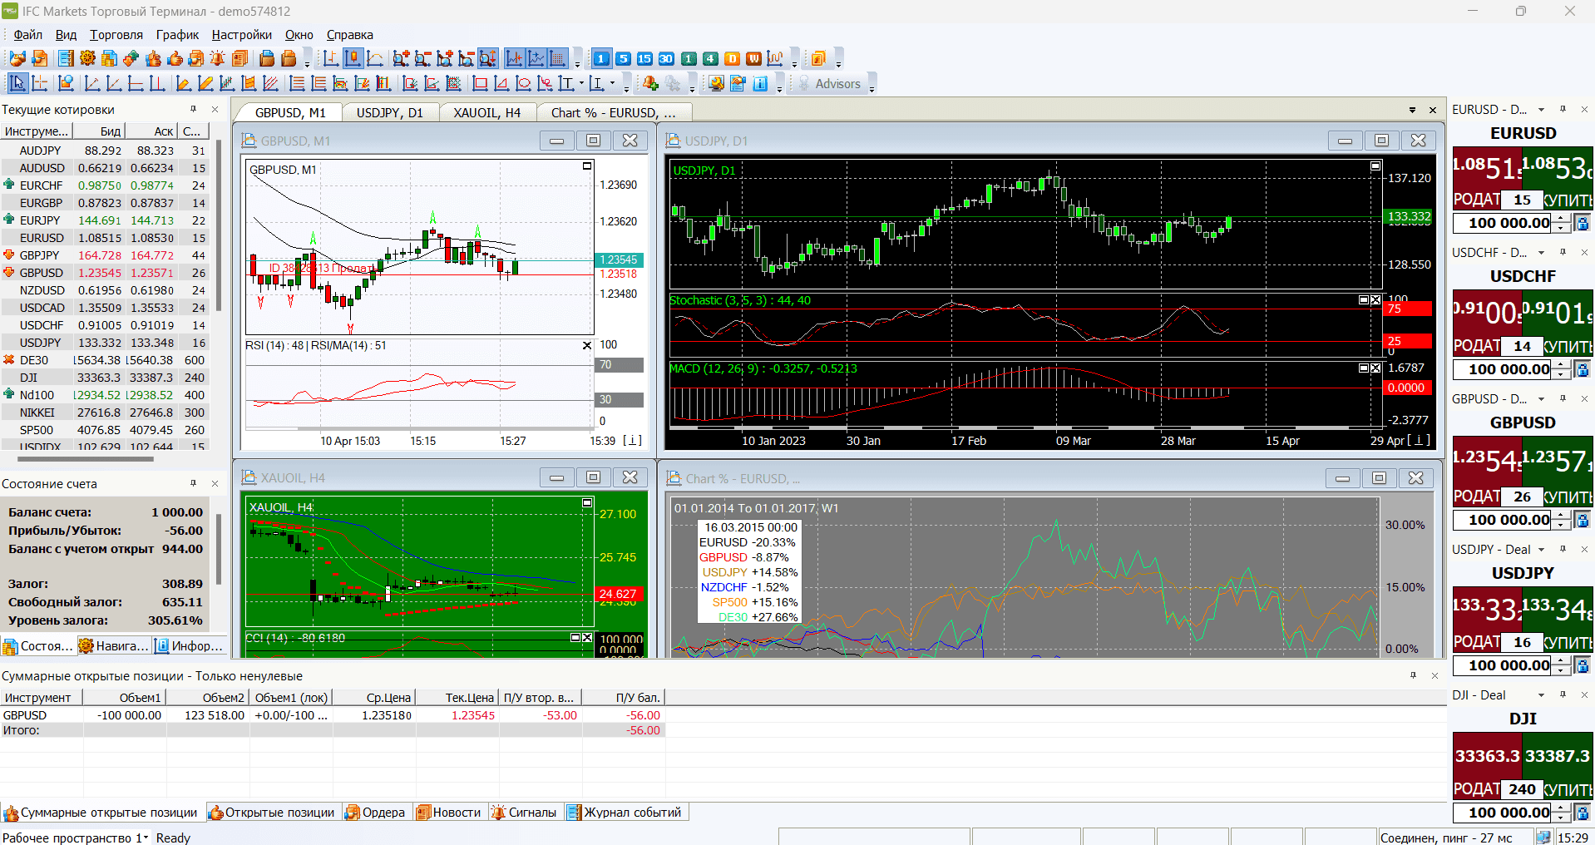Open chart tabs list dropdown arrow
The image size is (1595, 845).
pos(1412,110)
